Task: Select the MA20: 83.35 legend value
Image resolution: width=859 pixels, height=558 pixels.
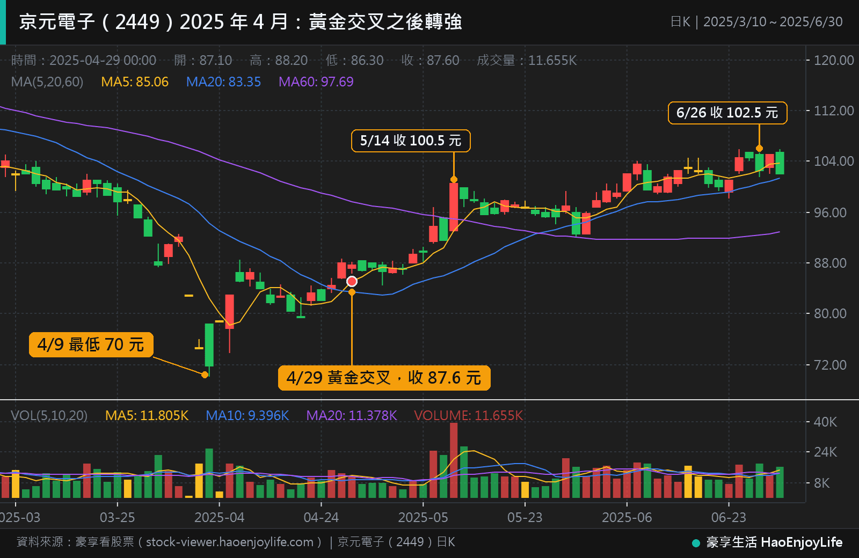Action: pyautogui.click(x=223, y=82)
